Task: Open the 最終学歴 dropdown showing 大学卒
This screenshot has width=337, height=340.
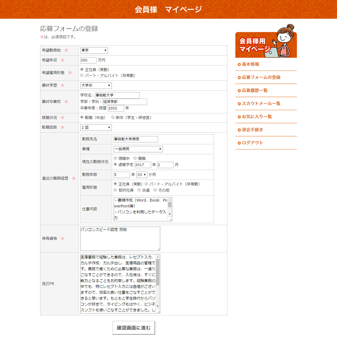Action: pos(96,85)
